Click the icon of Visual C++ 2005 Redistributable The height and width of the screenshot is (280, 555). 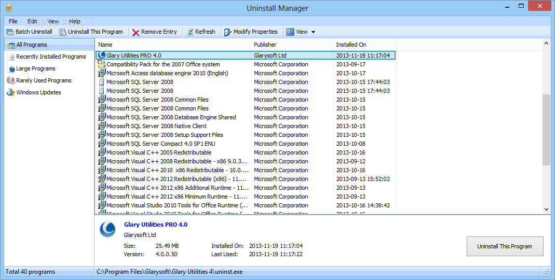coord(102,152)
